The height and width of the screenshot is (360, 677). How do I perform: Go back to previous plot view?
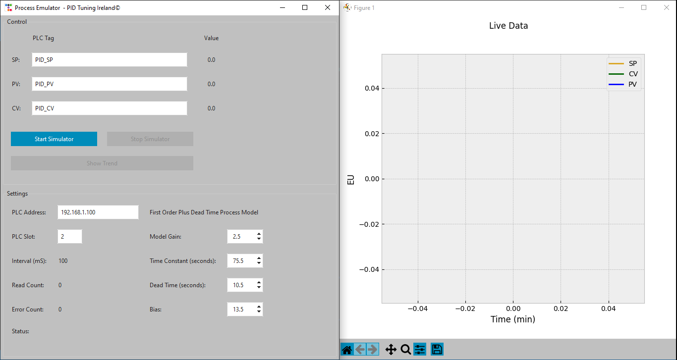(x=360, y=350)
